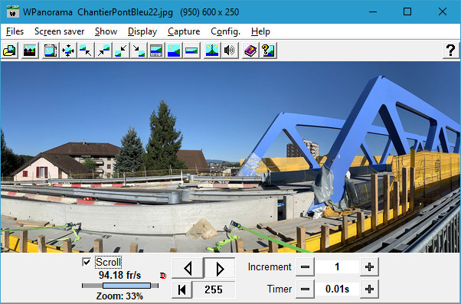Open the Display menu
Screen dimensions: 461x304
pyautogui.click(x=142, y=31)
